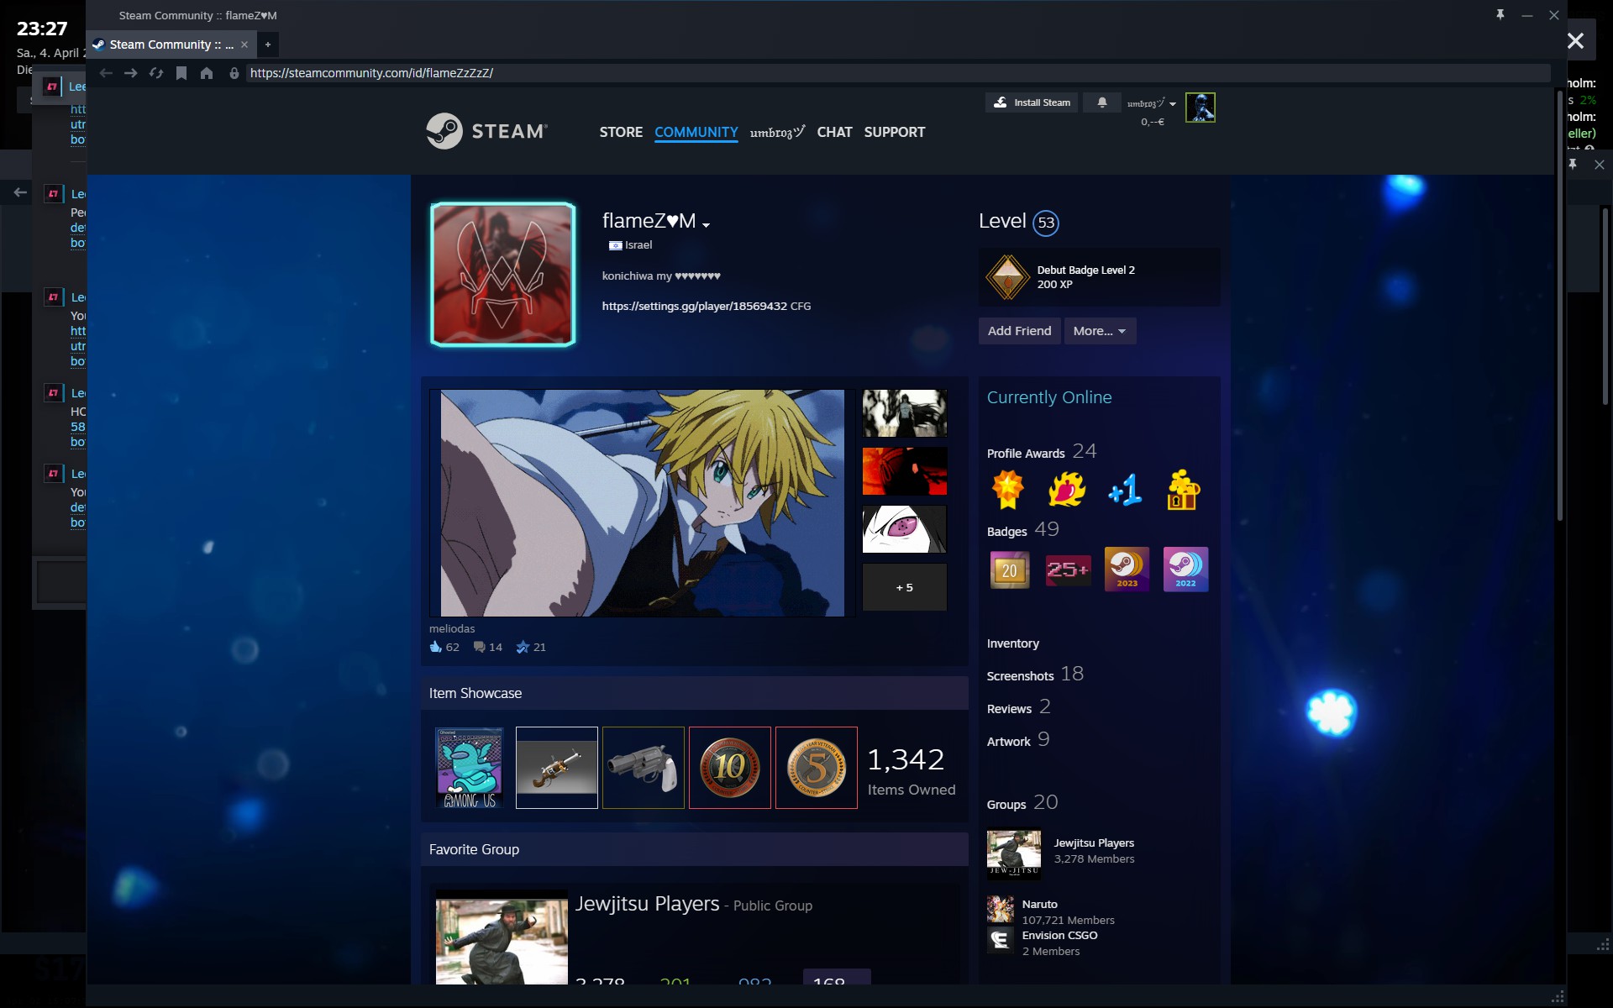The height and width of the screenshot is (1008, 1613).
Task: Pin the Steam overlay window
Action: pos(1500,15)
